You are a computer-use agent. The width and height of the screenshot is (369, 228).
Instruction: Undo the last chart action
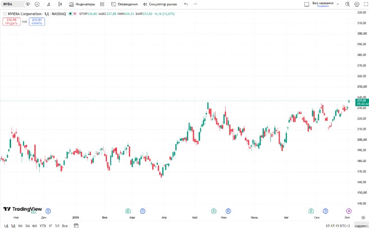point(186,4)
